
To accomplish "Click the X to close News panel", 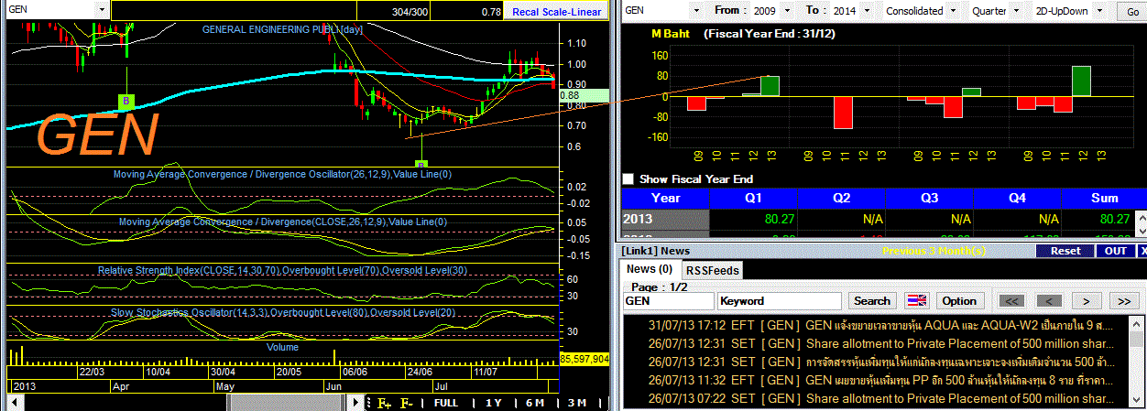I will (1142, 251).
